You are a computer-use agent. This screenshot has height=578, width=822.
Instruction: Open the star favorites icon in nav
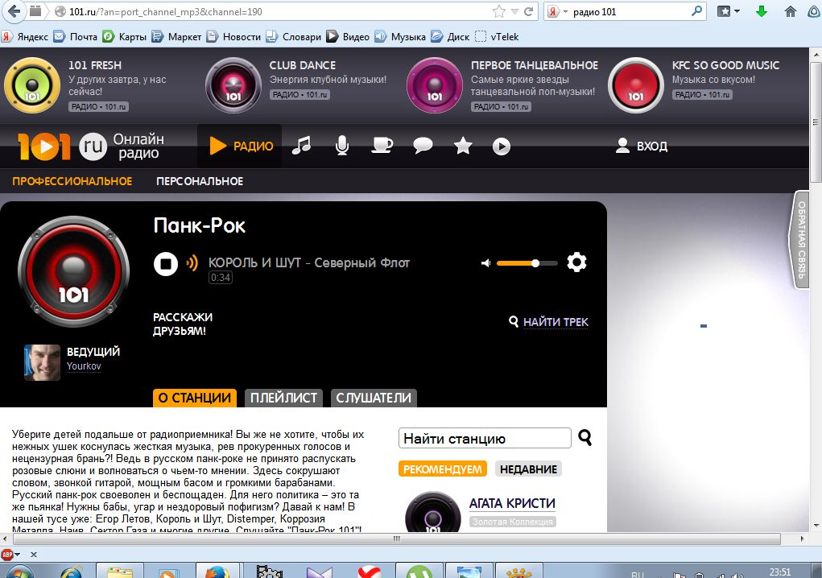pos(463,146)
